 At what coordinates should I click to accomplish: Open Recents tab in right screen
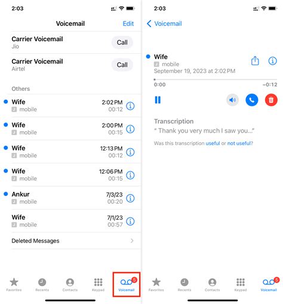[x=184, y=284]
